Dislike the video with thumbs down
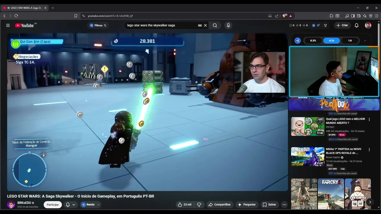The image size is (381, 214). click(199, 204)
